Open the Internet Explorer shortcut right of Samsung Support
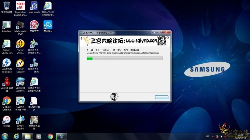Image resolution: width=250 pixels, height=140 pixels. point(34,84)
